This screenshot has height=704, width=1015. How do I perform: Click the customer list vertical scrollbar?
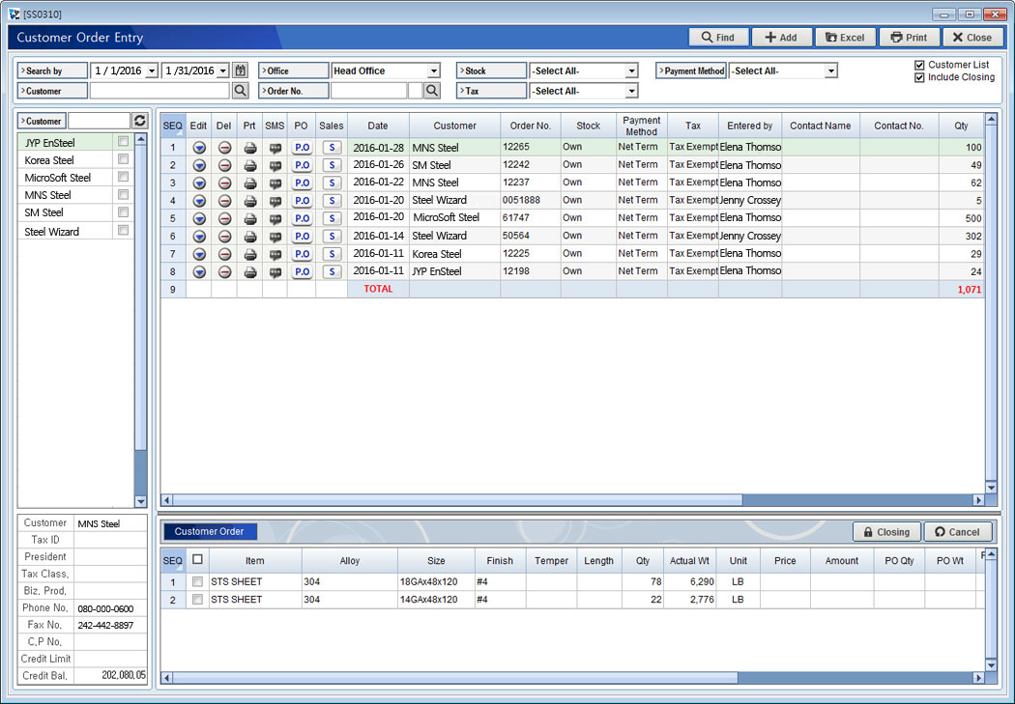point(140,296)
